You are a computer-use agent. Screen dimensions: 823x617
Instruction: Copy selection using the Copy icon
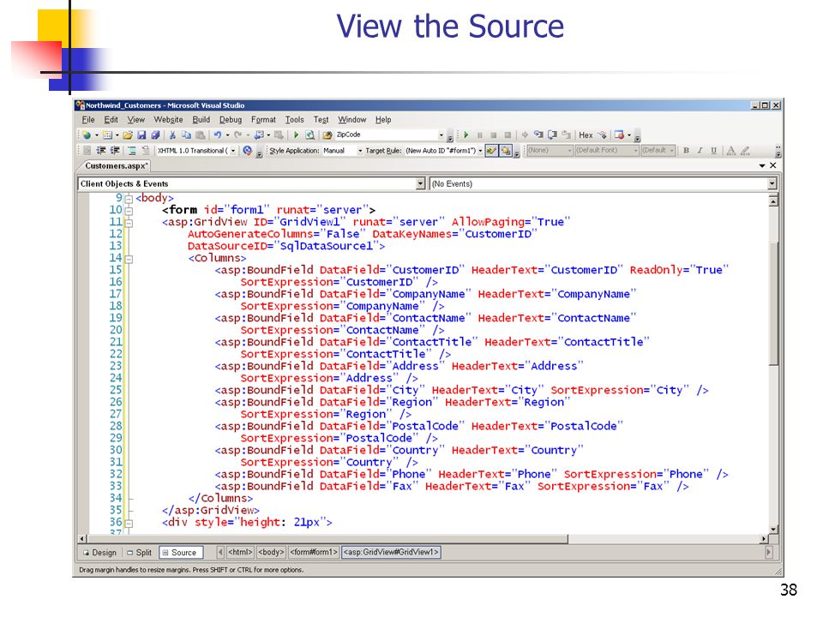click(186, 135)
